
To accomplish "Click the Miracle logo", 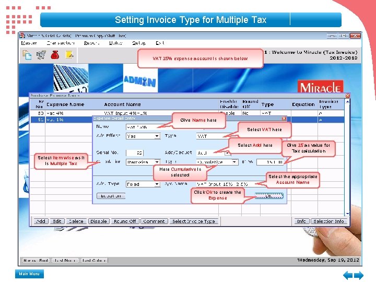I will (x=320, y=87).
